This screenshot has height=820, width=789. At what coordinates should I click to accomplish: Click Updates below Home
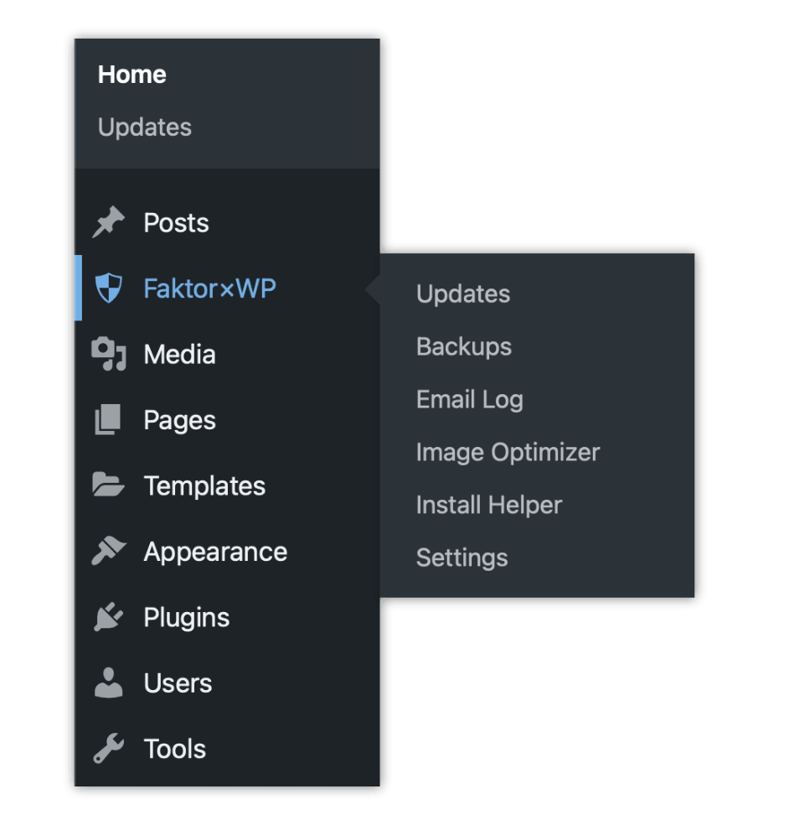[144, 127]
